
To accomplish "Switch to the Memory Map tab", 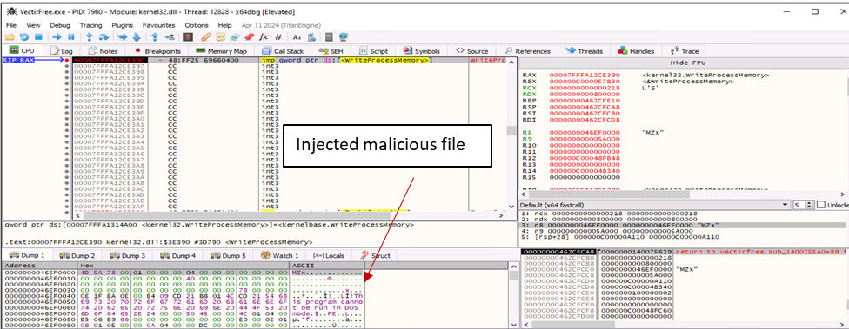I will (x=222, y=50).
